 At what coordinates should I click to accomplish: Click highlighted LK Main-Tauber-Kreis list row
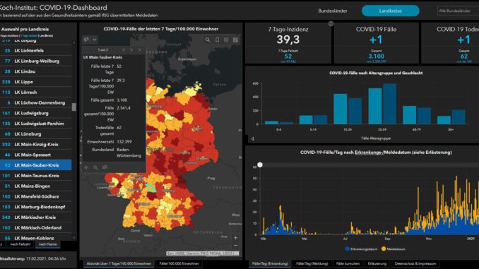coord(36,165)
